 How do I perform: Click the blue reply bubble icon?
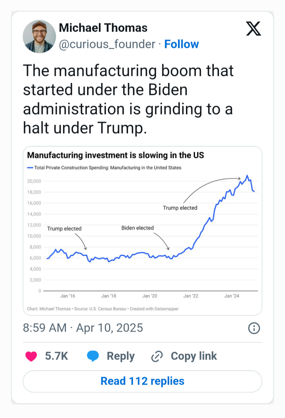pos(93,356)
